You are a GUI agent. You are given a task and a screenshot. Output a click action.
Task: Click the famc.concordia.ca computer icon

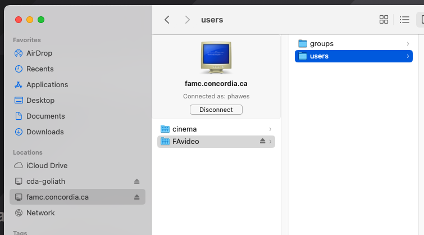pos(216,57)
